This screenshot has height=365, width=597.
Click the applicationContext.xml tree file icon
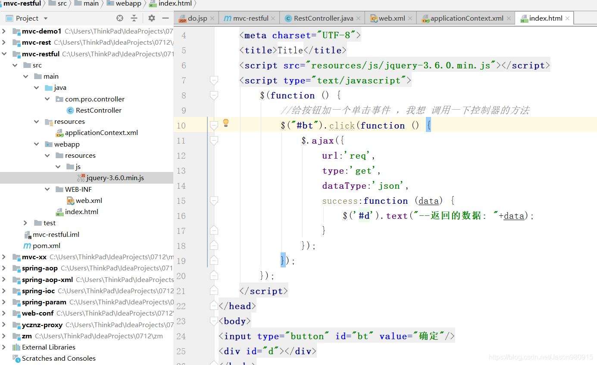click(59, 133)
